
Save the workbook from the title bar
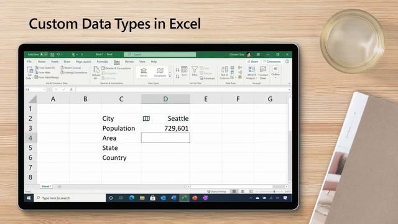pyautogui.click(x=52, y=54)
